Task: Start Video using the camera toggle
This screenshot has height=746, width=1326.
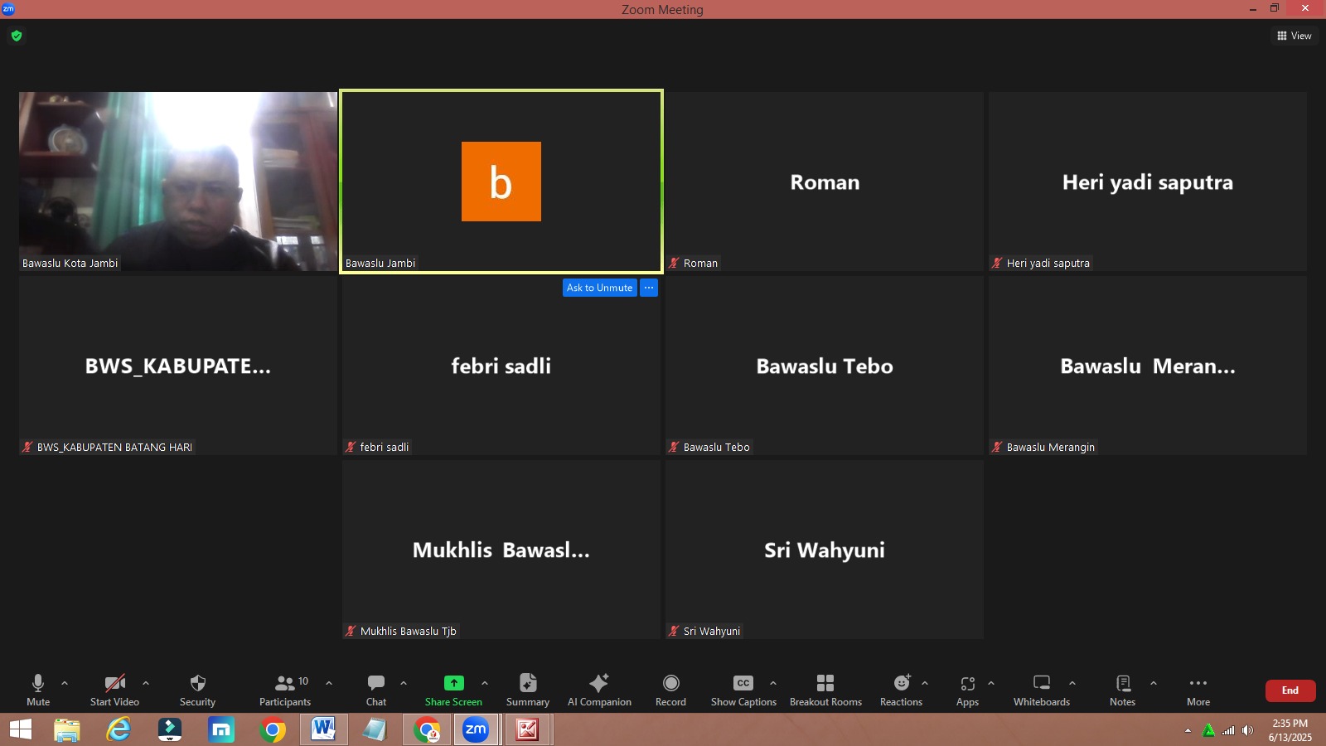Action: click(x=114, y=683)
